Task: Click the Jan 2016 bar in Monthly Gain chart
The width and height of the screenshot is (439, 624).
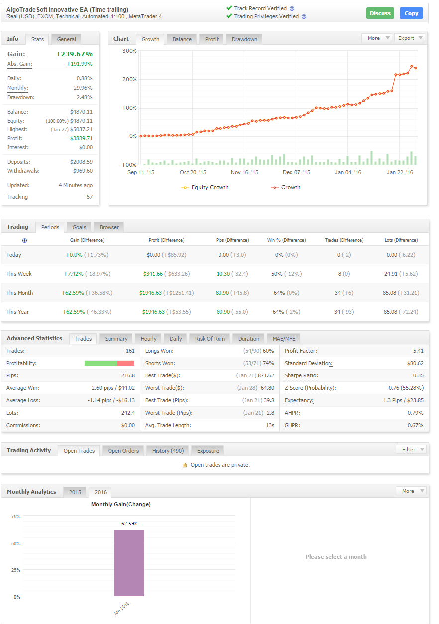Action: click(x=129, y=563)
